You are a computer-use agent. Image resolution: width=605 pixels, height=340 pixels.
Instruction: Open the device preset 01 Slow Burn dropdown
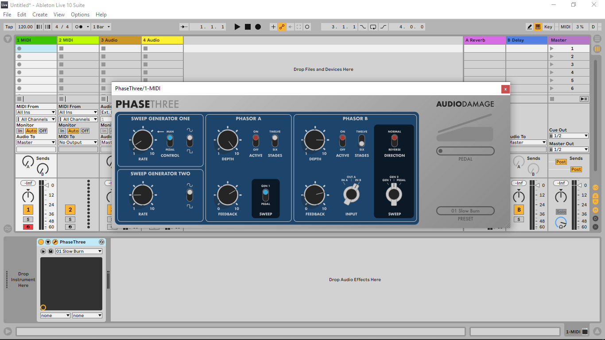[x=79, y=251]
